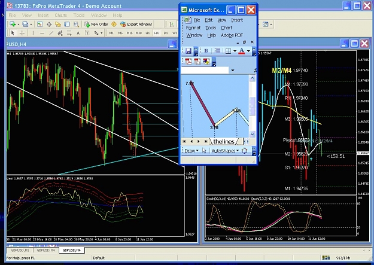
Task: Switch to H1 timeframe
Action: click(x=148, y=33)
